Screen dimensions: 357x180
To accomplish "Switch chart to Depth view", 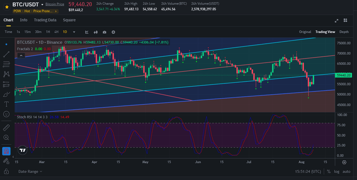I will 344,32.
